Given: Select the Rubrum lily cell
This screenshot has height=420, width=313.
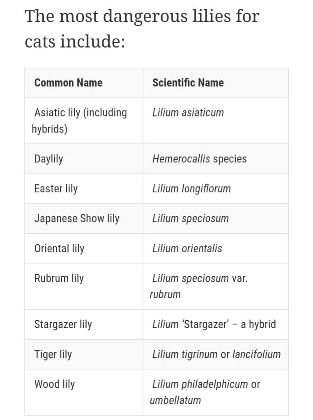Looking at the screenshot, I should 59,278.
